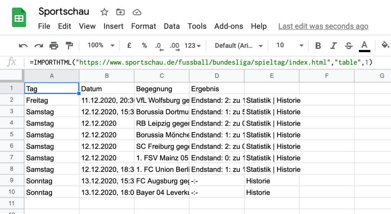Select column B header

[x=107, y=76]
